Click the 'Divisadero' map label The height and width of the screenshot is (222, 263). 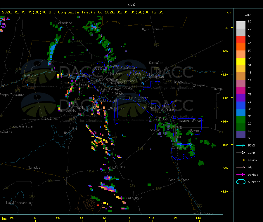[63, 23]
